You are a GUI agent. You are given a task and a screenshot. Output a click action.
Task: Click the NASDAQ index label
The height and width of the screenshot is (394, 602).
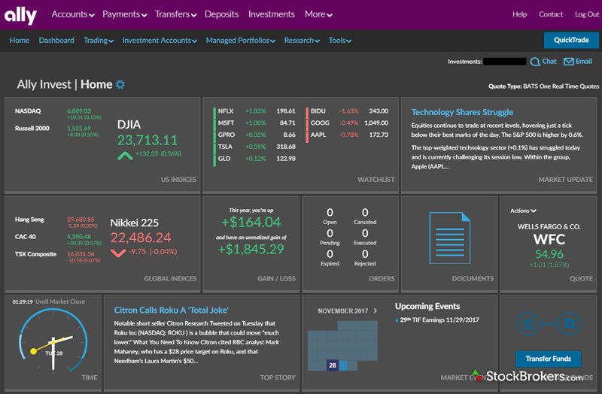pos(28,111)
